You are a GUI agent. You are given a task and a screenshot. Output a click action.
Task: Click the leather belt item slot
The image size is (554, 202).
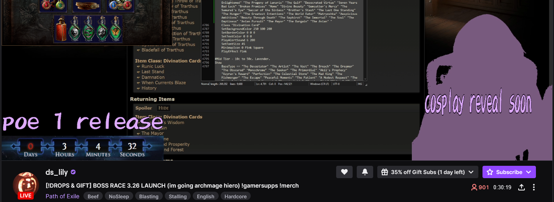[88, 5]
